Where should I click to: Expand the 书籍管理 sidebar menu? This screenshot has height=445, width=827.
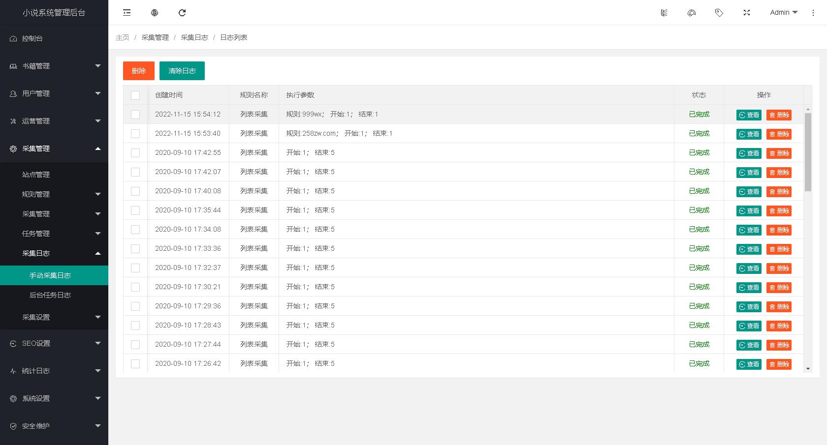tap(54, 66)
